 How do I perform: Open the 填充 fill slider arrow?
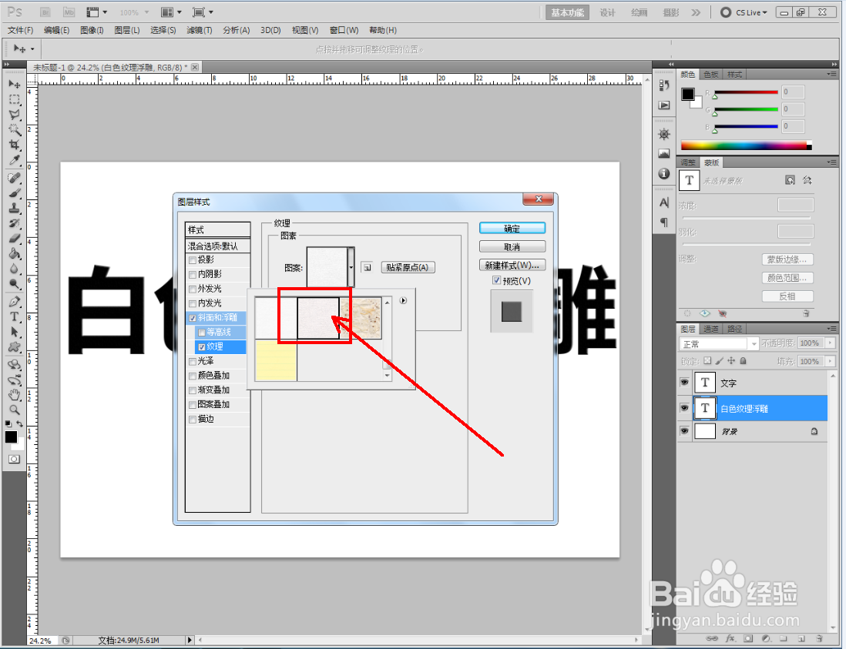(x=831, y=362)
